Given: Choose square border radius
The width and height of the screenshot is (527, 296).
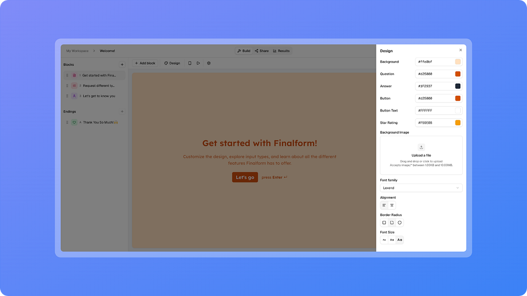Looking at the screenshot, I should 384,222.
